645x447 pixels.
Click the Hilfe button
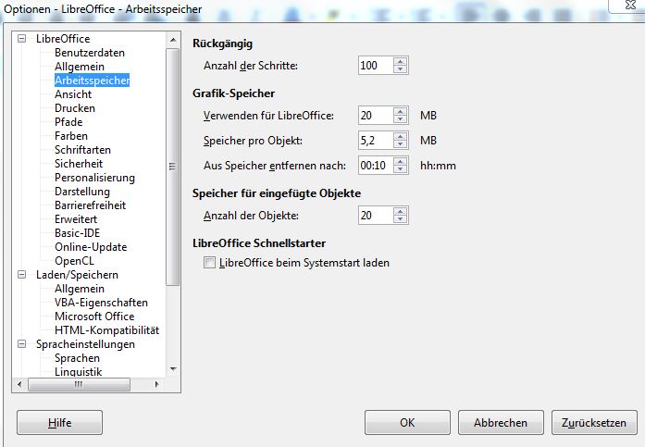tap(59, 422)
